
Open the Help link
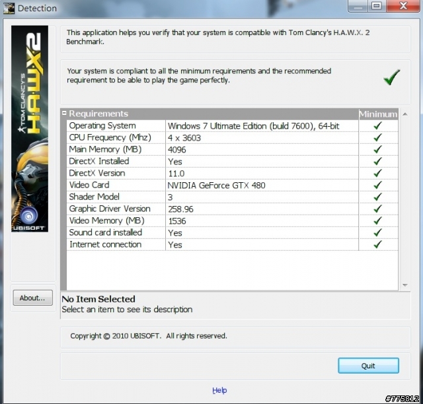coord(219,390)
